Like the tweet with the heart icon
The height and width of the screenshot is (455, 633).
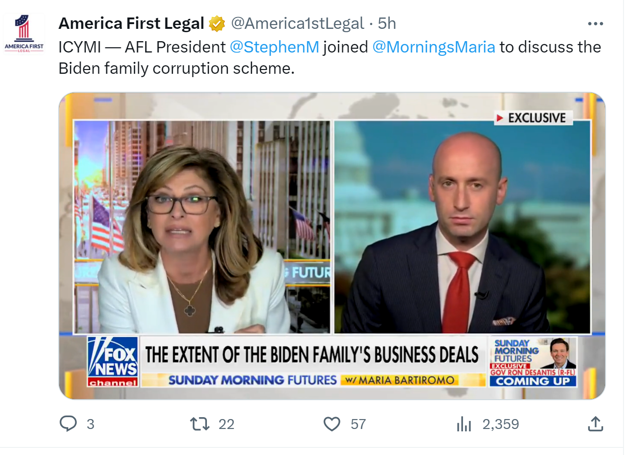pyautogui.click(x=332, y=424)
